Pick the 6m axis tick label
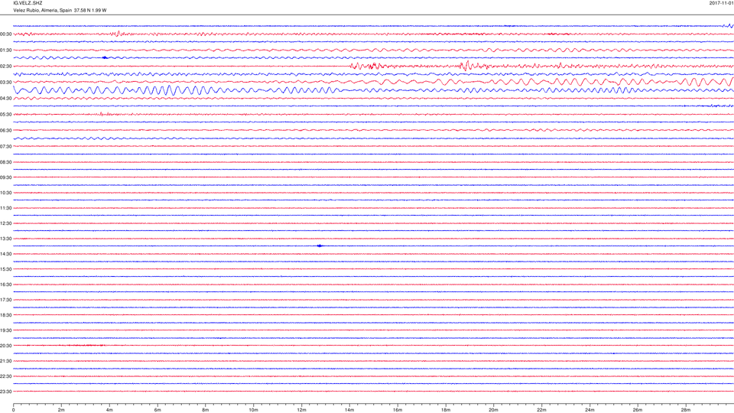The width and height of the screenshot is (734, 413). point(158,410)
